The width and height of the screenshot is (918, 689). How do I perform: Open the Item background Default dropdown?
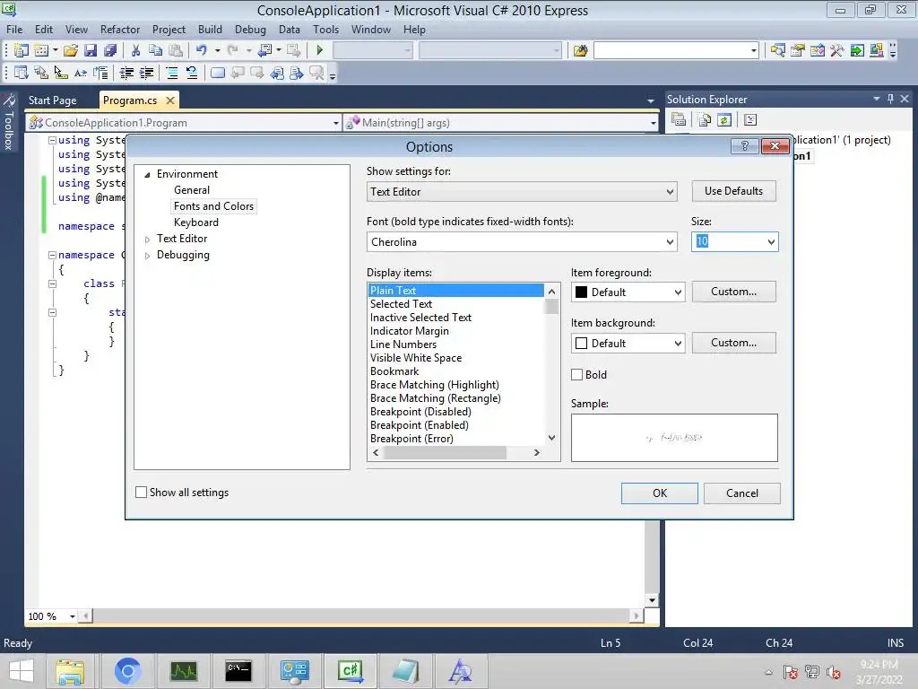pyautogui.click(x=628, y=344)
